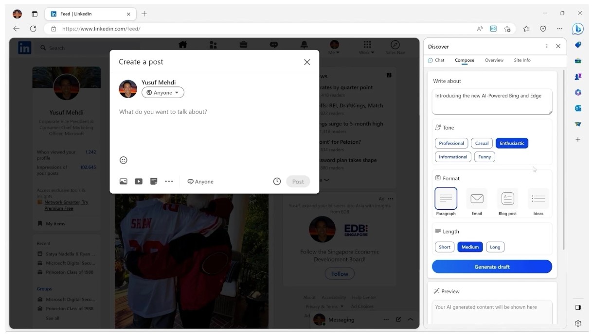This screenshot has height=335, width=593.
Task: Select the Professional tone
Action: click(x=451, y=143)
